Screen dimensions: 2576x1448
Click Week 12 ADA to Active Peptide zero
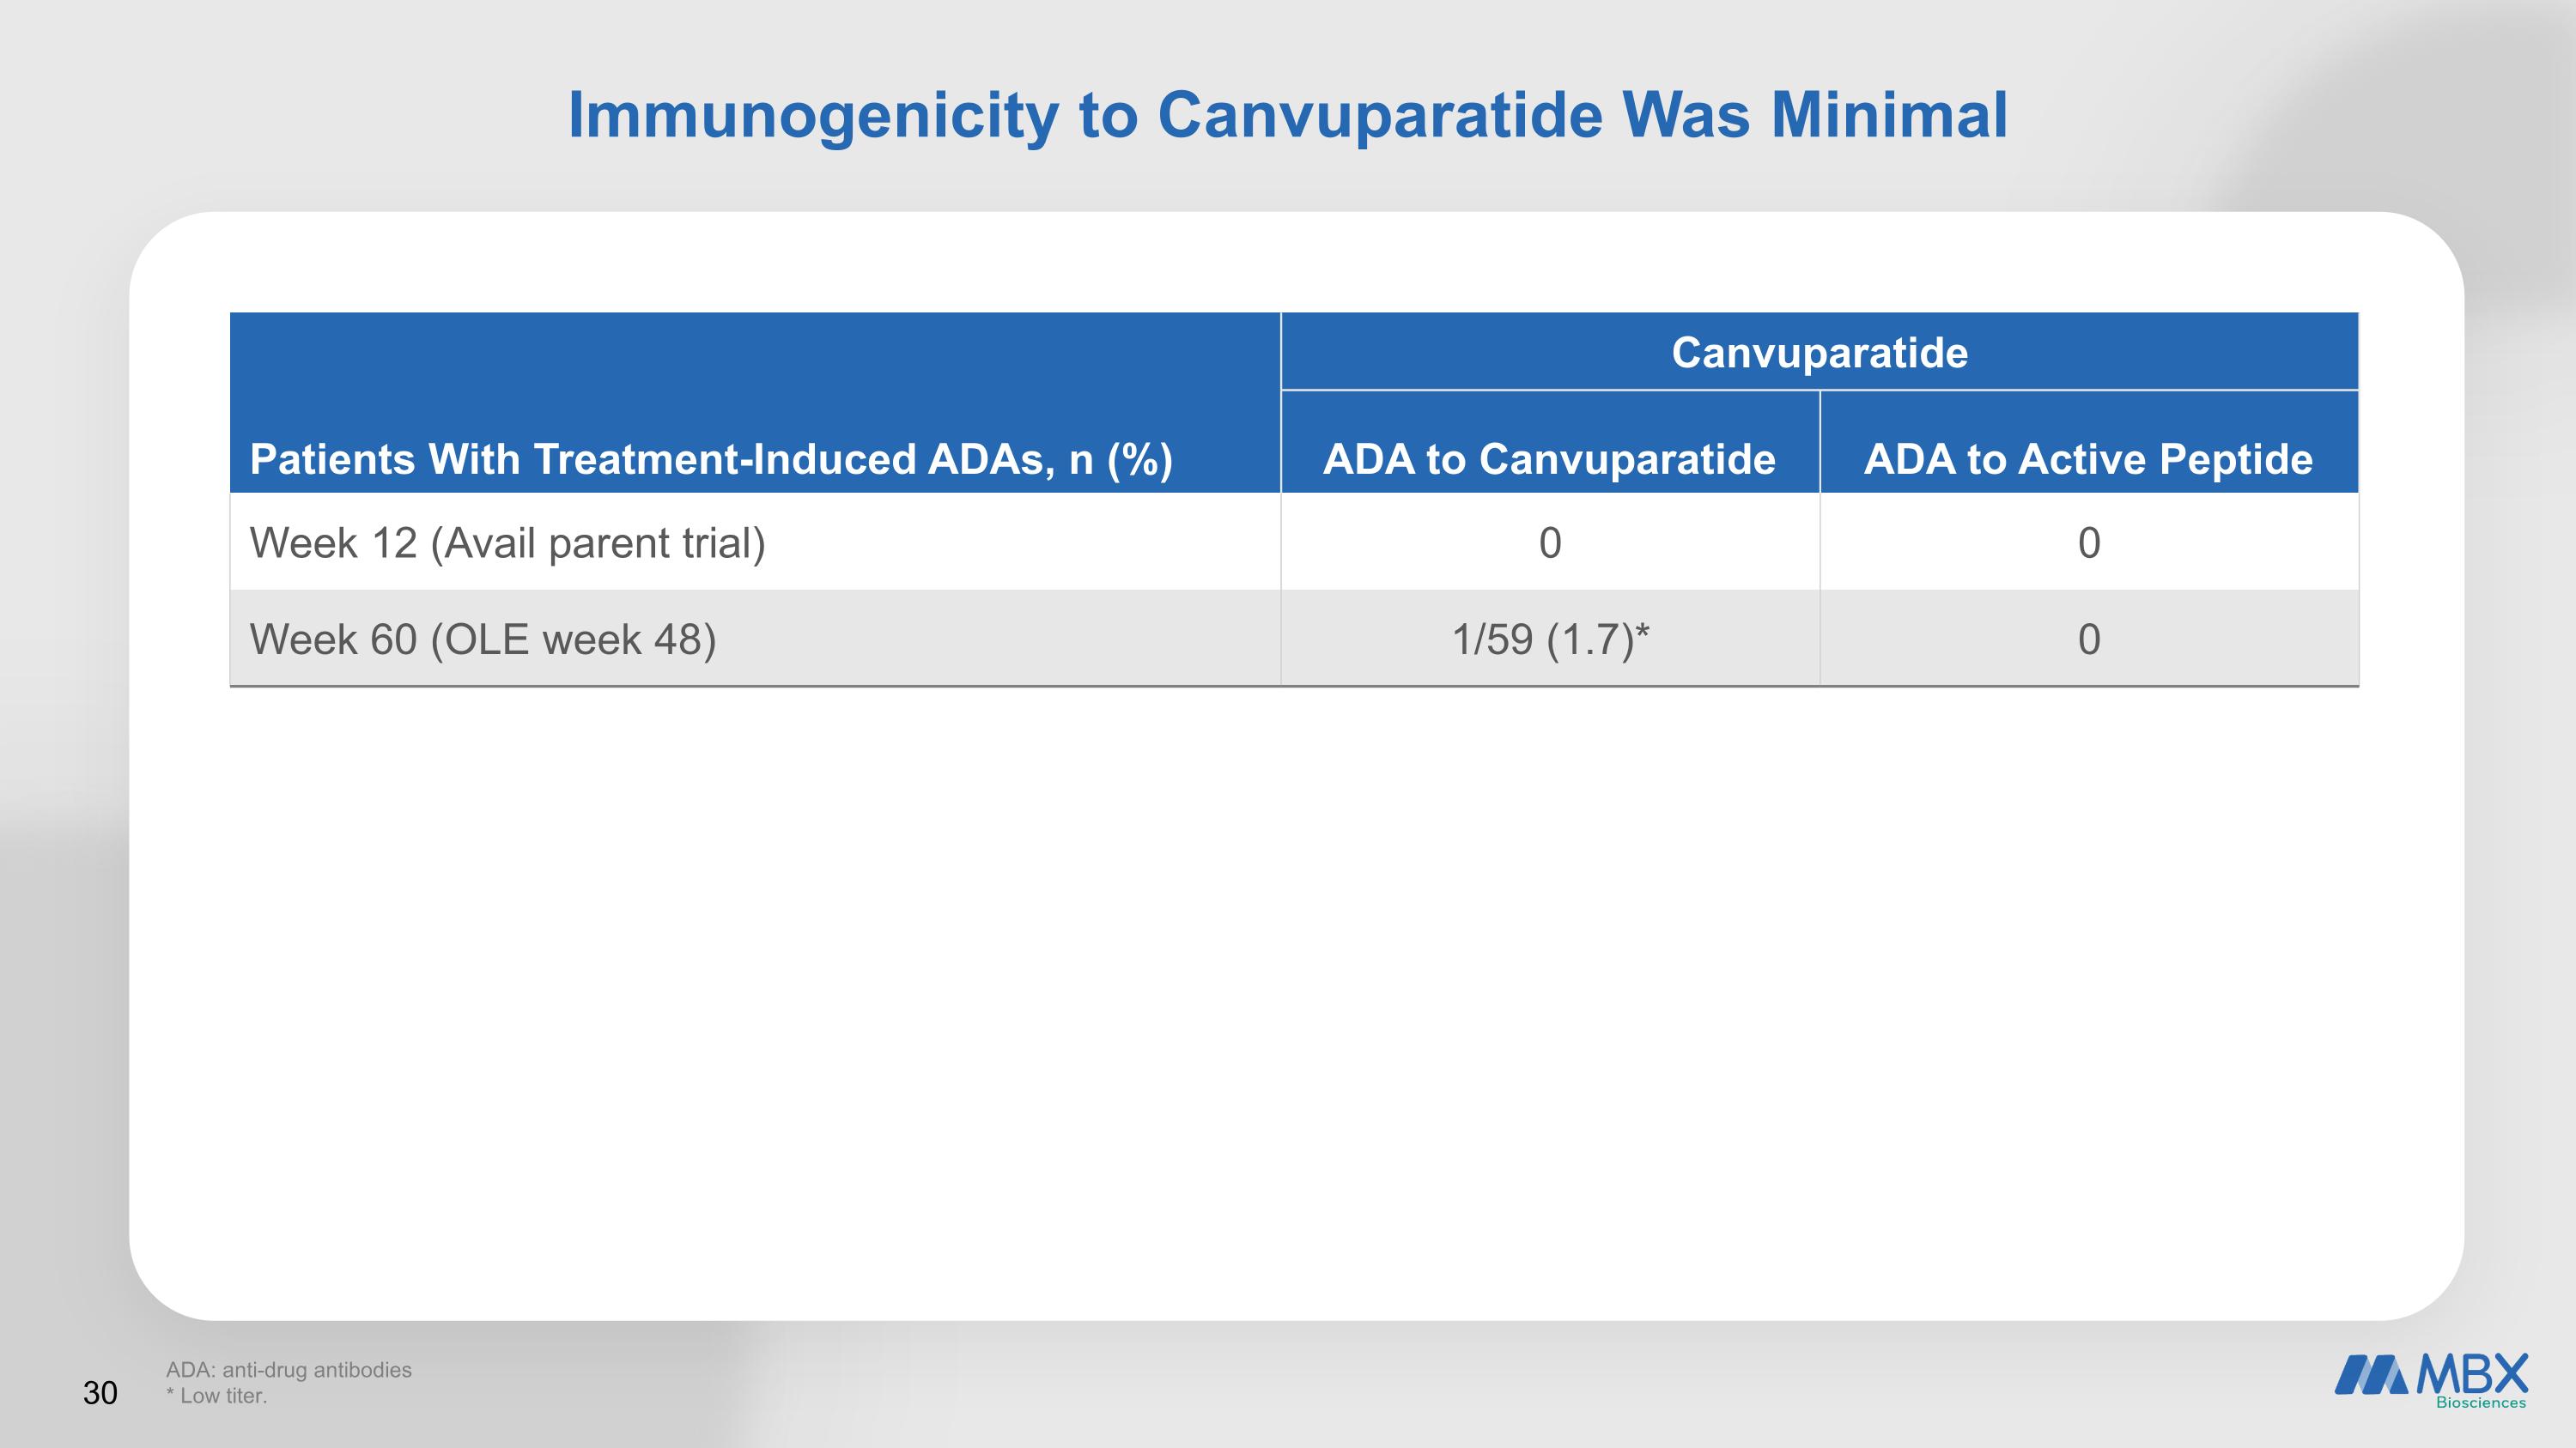[x=2089, y=542]
